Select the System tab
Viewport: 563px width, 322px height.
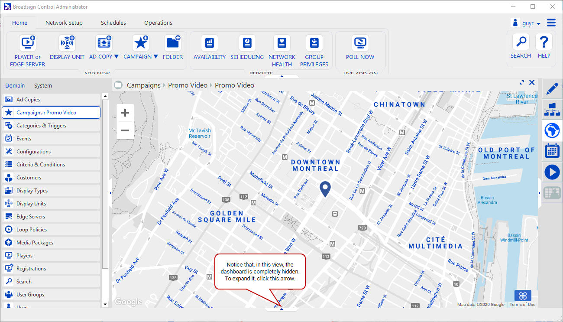(43, 86)
